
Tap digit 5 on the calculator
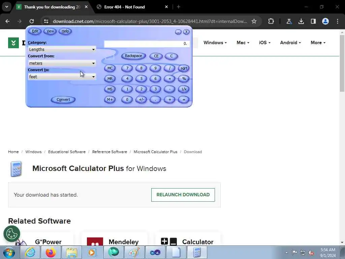[141, 79]
